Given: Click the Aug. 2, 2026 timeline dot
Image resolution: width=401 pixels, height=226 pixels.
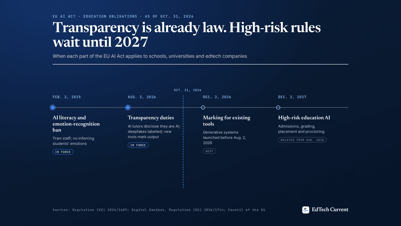Looking at the screenshot, I should pyautogui.click(x=128, y=107).
